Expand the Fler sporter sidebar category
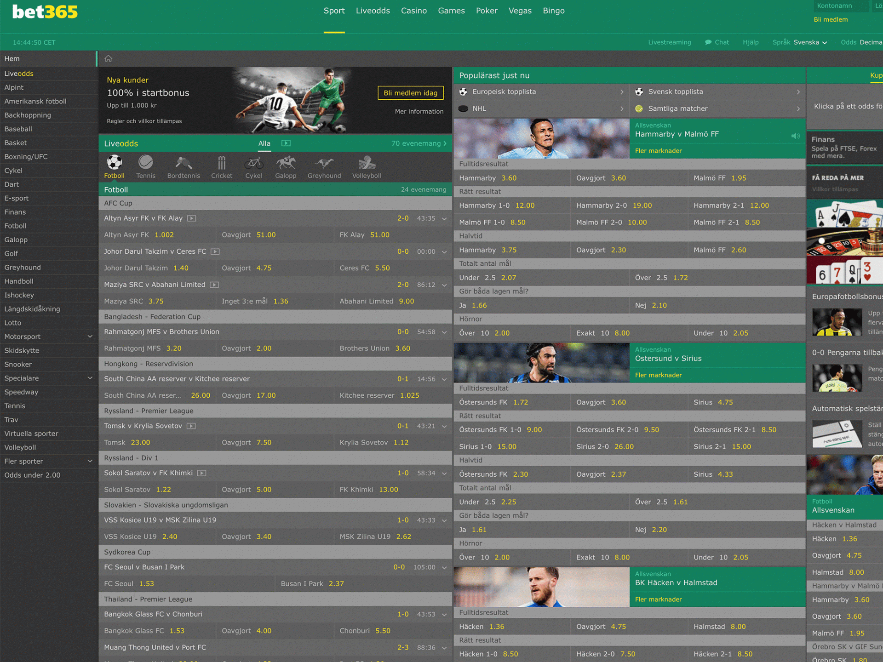This screenshot has height=662, width=883. pyautogui.click(x=90, y=461)
